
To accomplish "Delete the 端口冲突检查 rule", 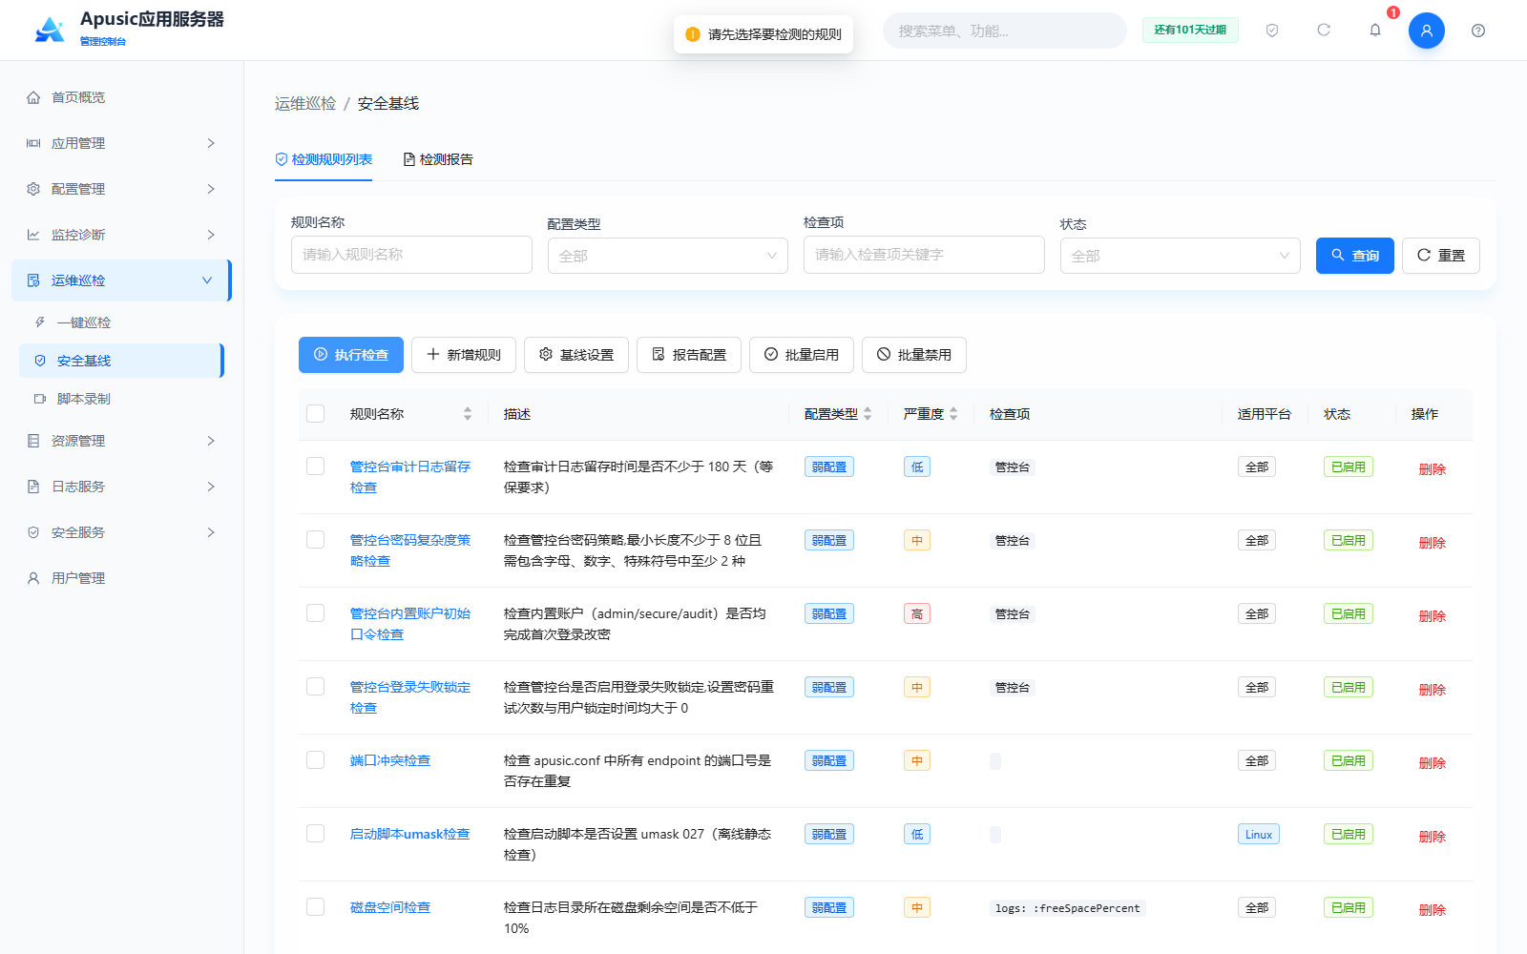I will [1432, 763].
